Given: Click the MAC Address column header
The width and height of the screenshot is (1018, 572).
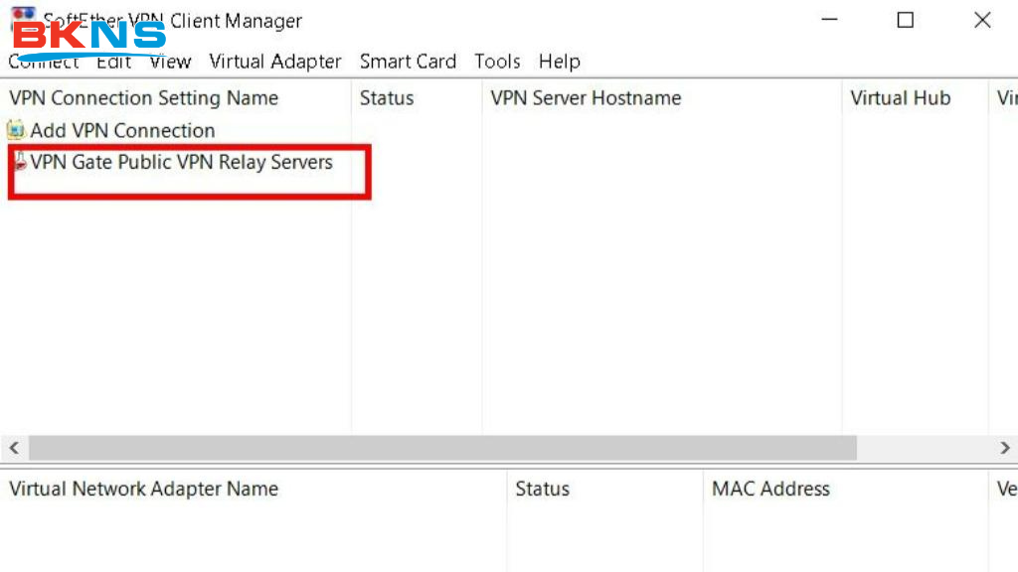Looking at the screenshot, I should coord(770,489).
